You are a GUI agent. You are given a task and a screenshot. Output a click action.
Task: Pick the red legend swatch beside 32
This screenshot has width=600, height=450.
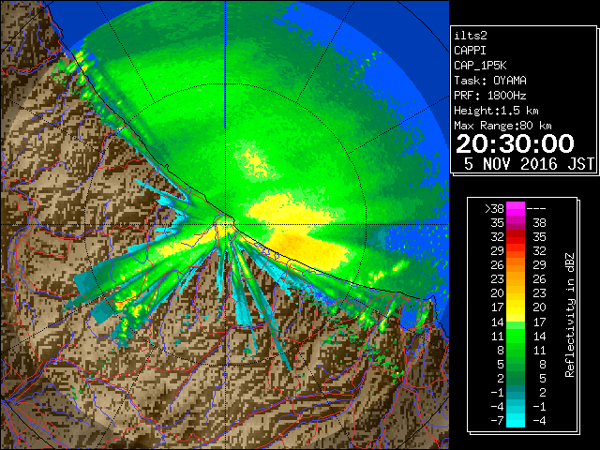[516, 237]
